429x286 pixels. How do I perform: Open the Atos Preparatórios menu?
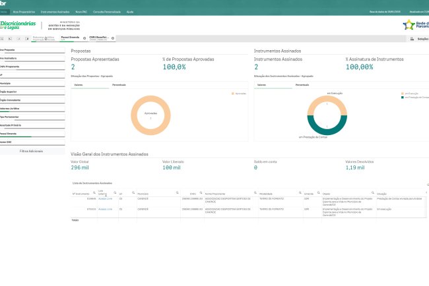(24, 12)
